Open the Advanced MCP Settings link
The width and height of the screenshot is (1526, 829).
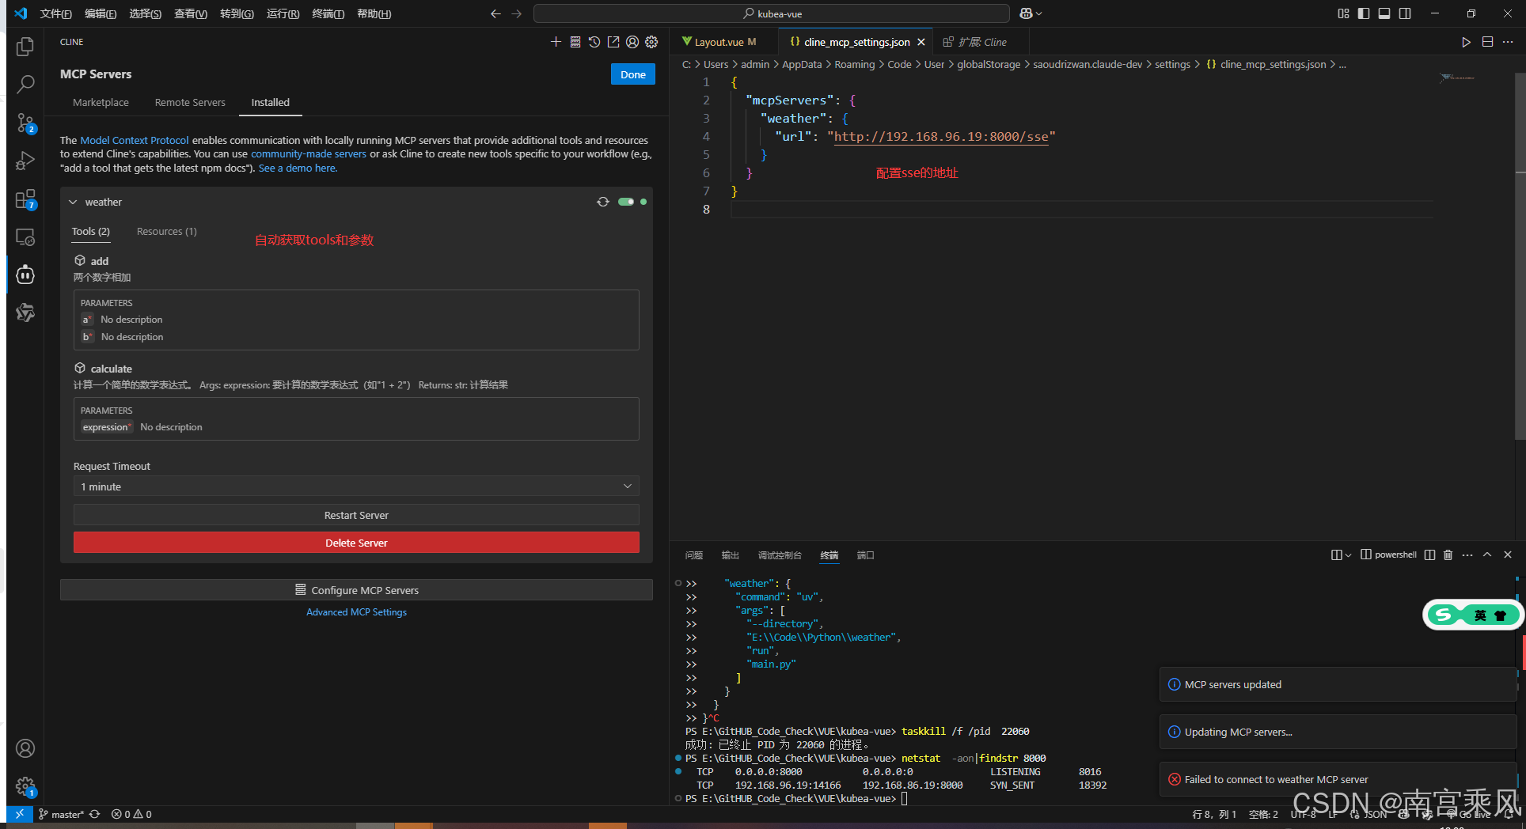pyautogui.click(x=356, y=612)
